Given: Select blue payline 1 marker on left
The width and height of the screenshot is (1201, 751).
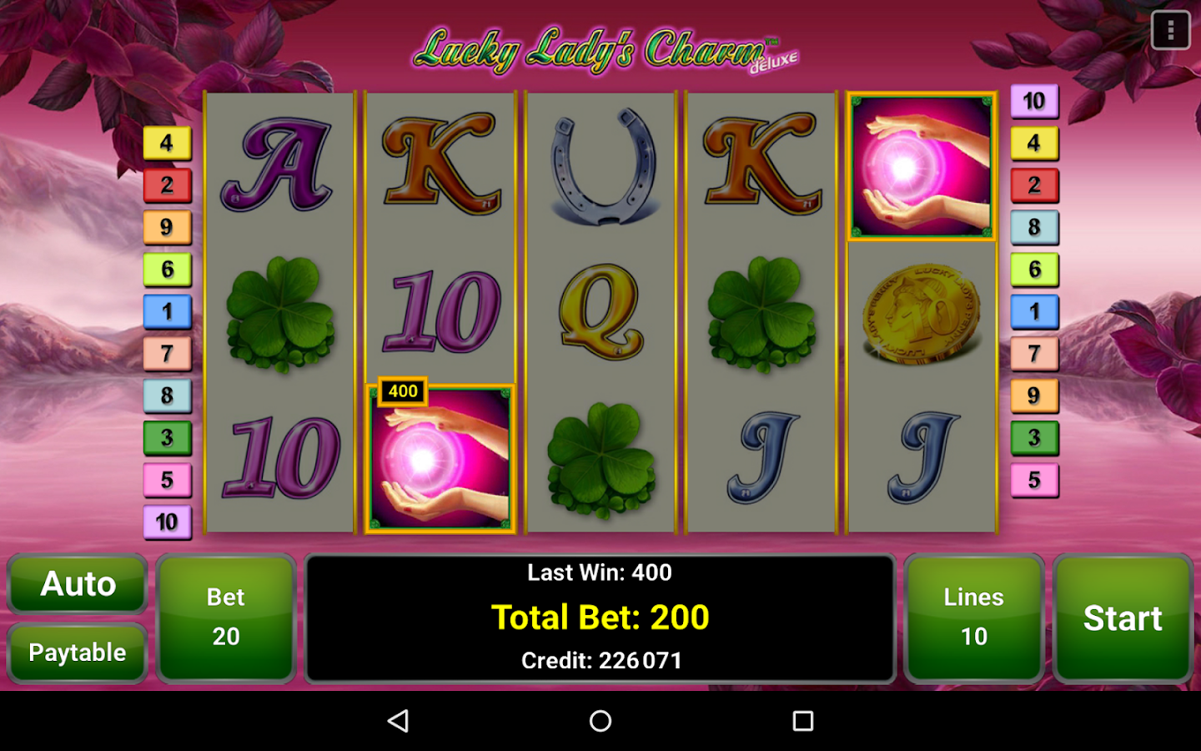Looking at the screenshot, I should click(x=167, y=312).
